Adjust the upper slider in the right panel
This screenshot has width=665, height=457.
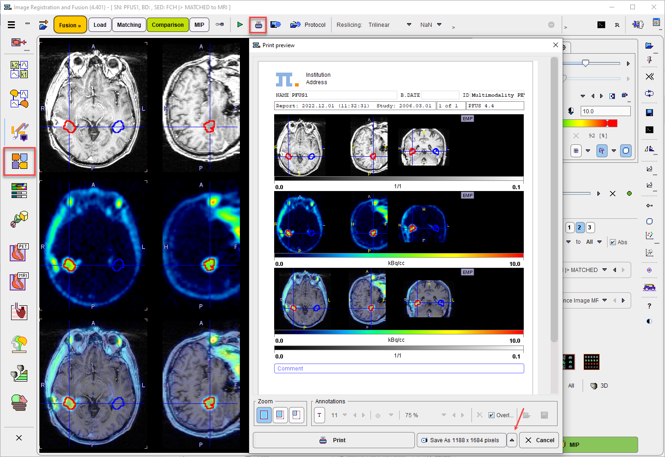585,63
